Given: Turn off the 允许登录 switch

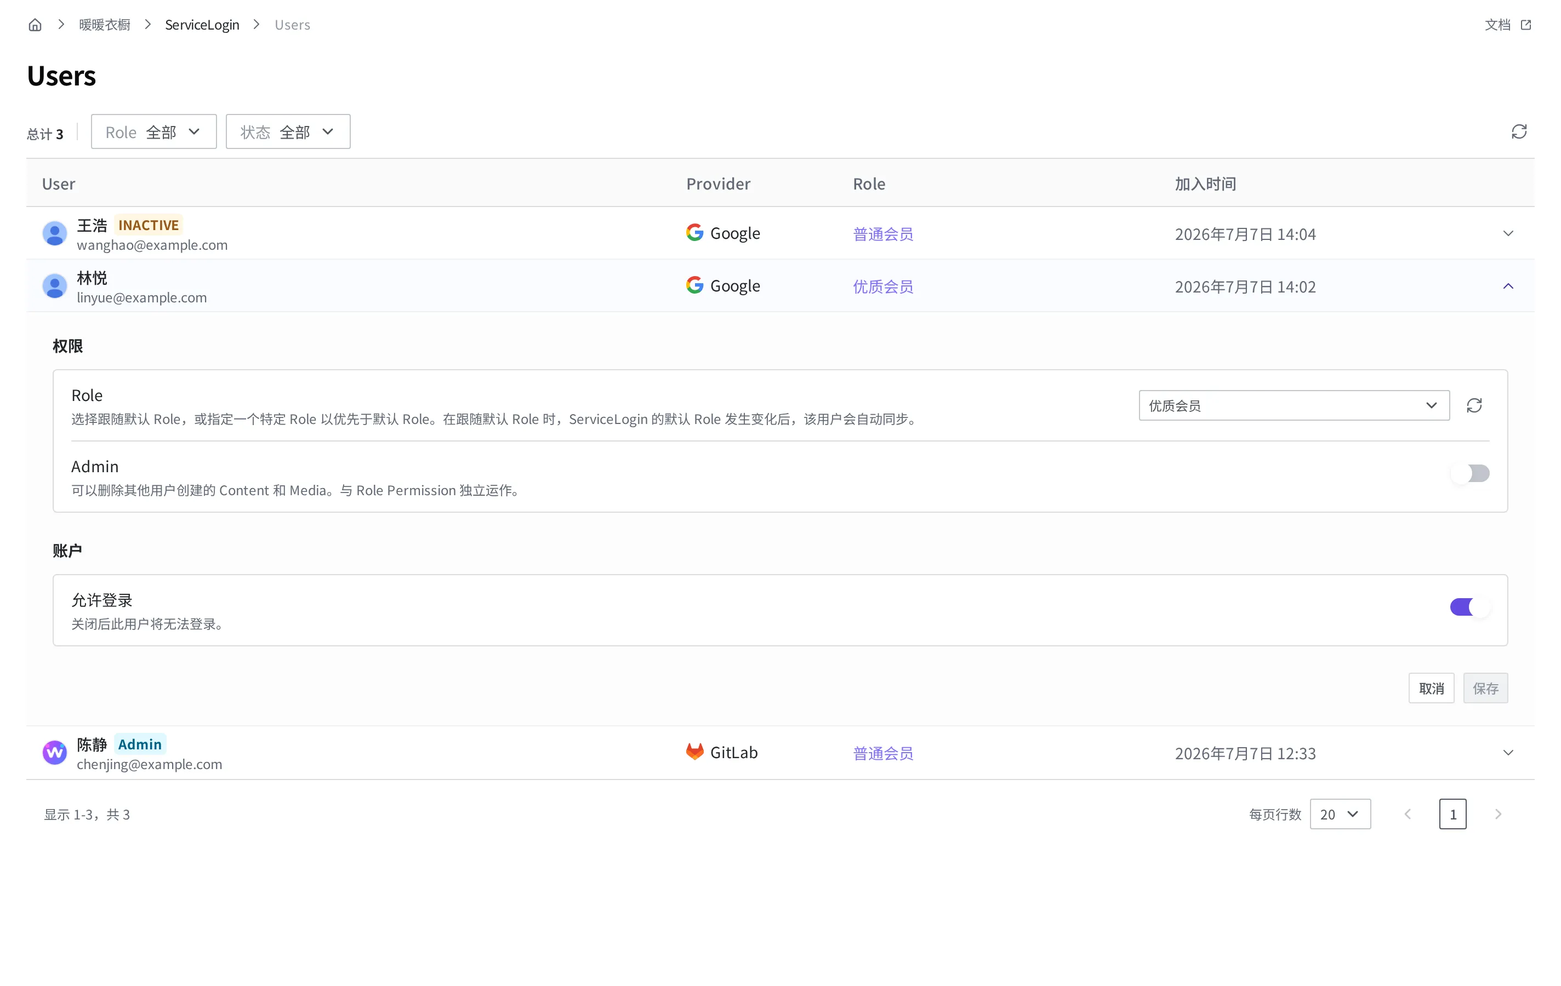Looking at the screenshot, I should (x=1469, y=606).
